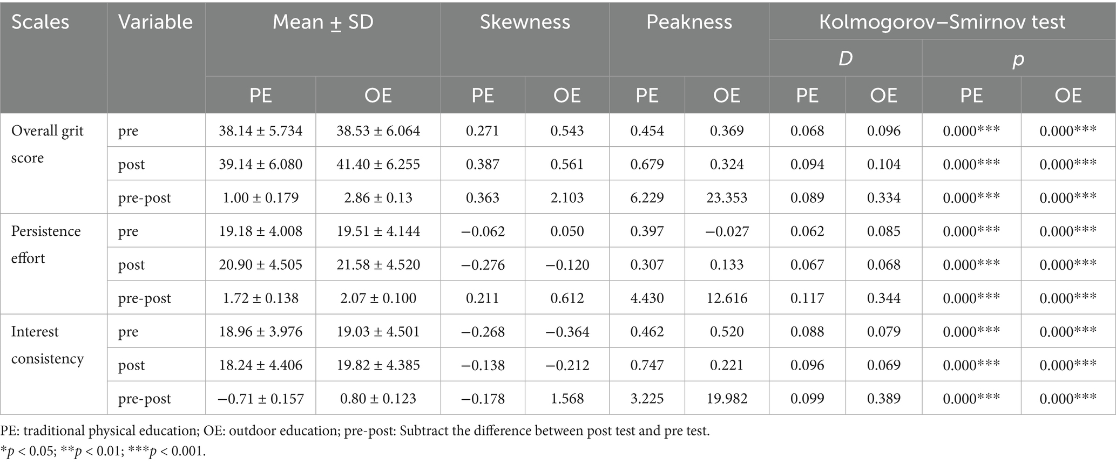Click the italic "D" subheader cell
The width and height of the screenshot is (1116, 464).
845,58
